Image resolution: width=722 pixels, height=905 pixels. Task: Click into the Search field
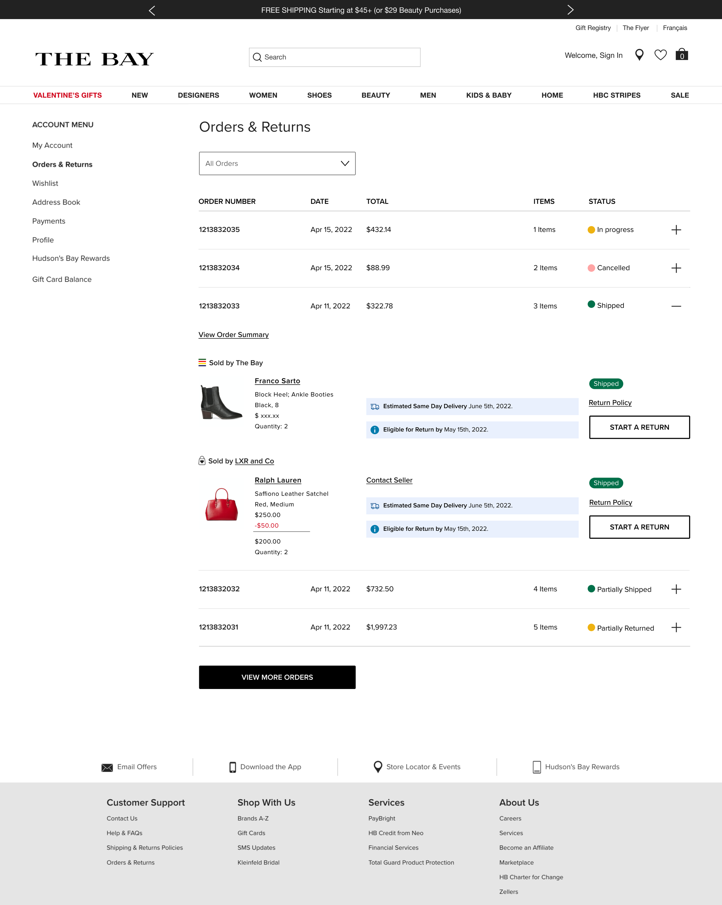[x=334, y=57]
